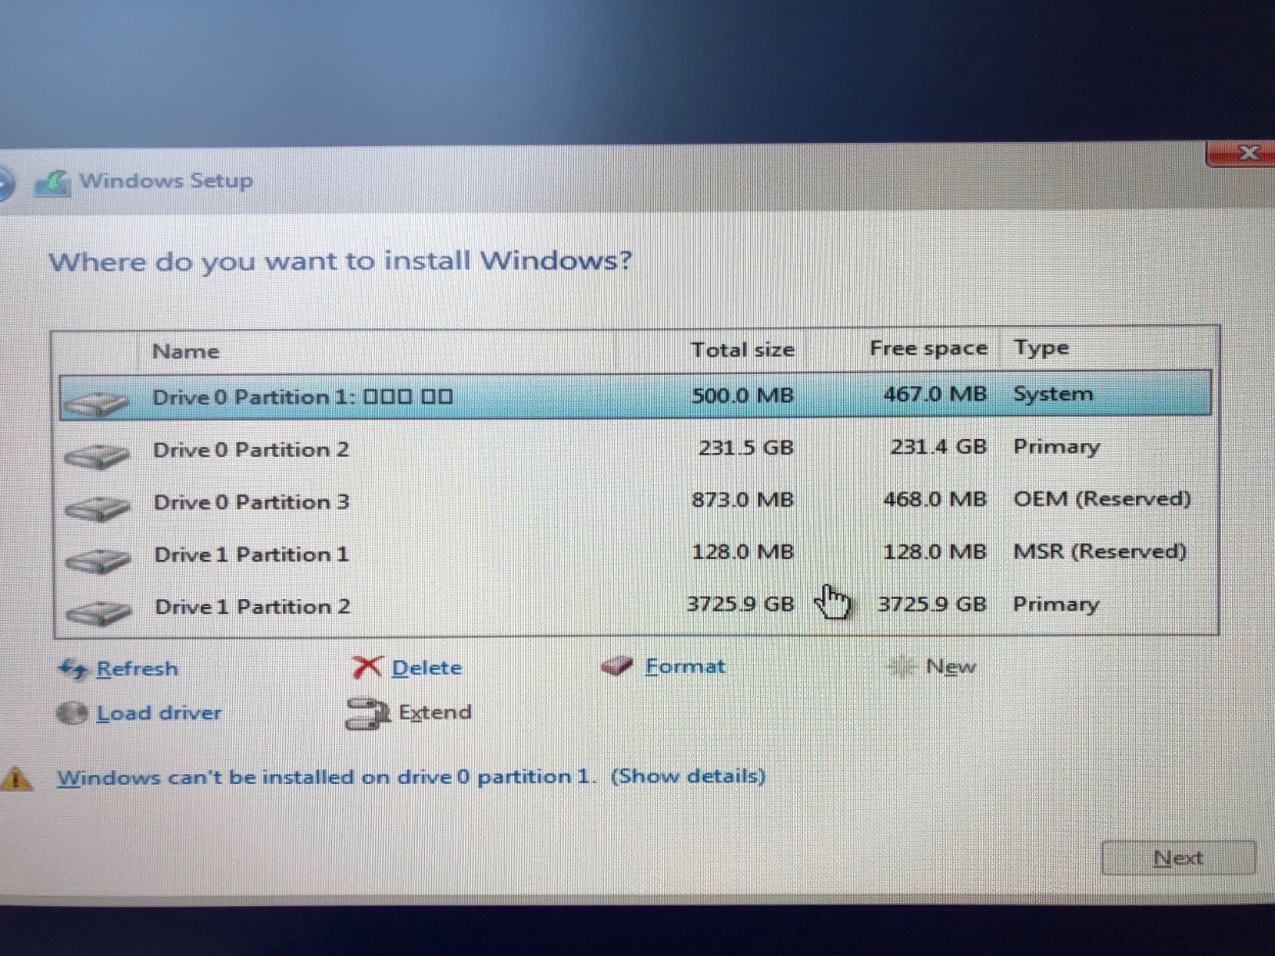Viewport: 1275px width, 956px height.
Task: Click the 500.0 MB total size cell
Action: (742, 395)
